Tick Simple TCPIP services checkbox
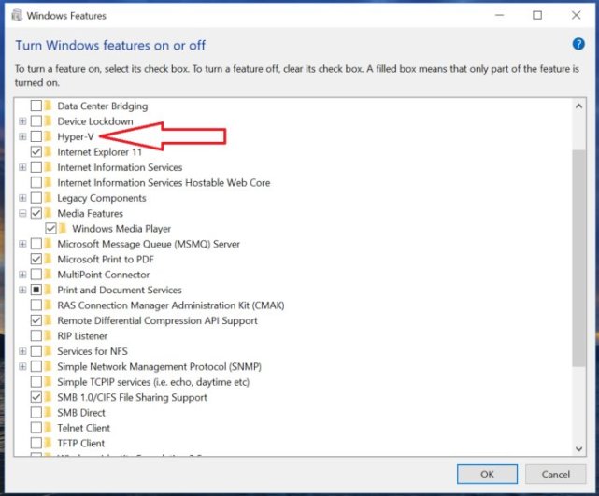The height and width of the screenshot is (496, 599). pyautogui.click(x=36, y=382)
